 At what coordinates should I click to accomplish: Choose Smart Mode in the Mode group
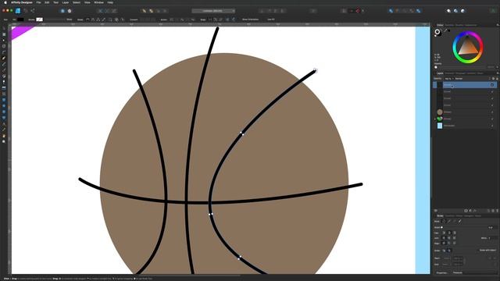(93, 20)
